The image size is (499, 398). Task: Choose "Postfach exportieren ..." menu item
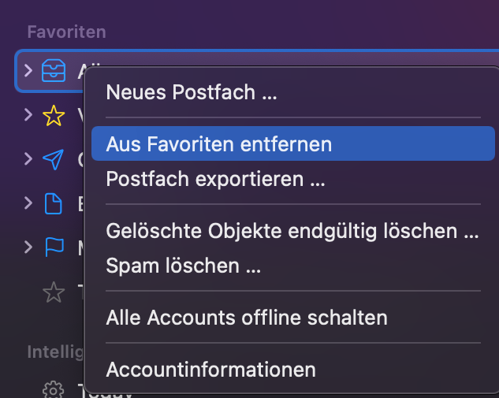point(215,179)
